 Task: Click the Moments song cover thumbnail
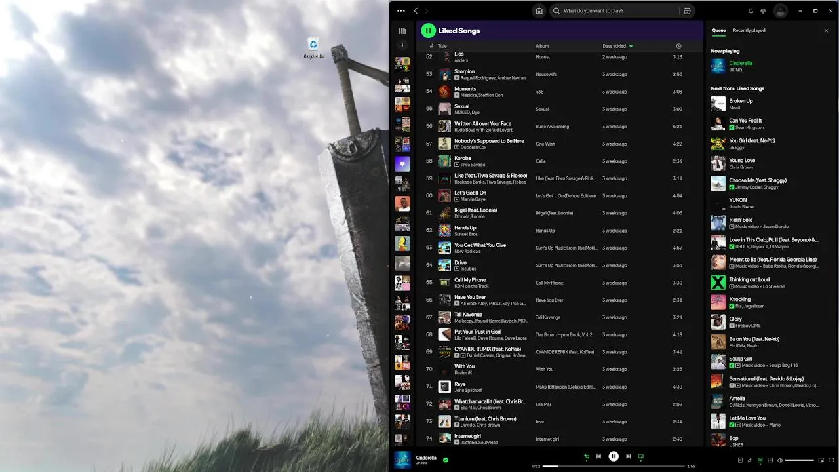444,92
